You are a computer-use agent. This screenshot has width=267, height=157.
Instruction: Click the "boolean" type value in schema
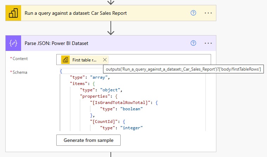pos(132,109)
